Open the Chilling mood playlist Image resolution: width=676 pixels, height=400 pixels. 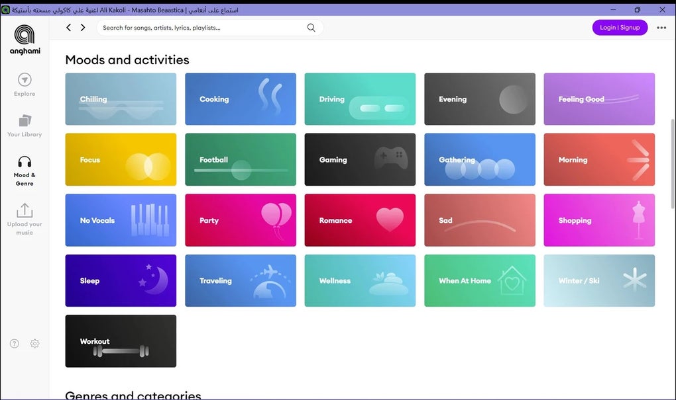click(x=120, y=99)
